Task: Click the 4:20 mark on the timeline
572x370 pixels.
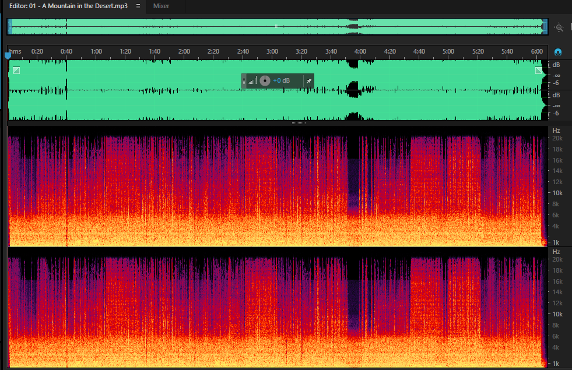Action: click(x=389, y=51)
